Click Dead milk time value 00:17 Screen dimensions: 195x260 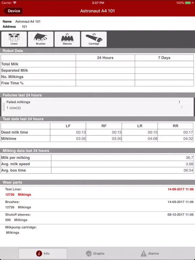188,132
